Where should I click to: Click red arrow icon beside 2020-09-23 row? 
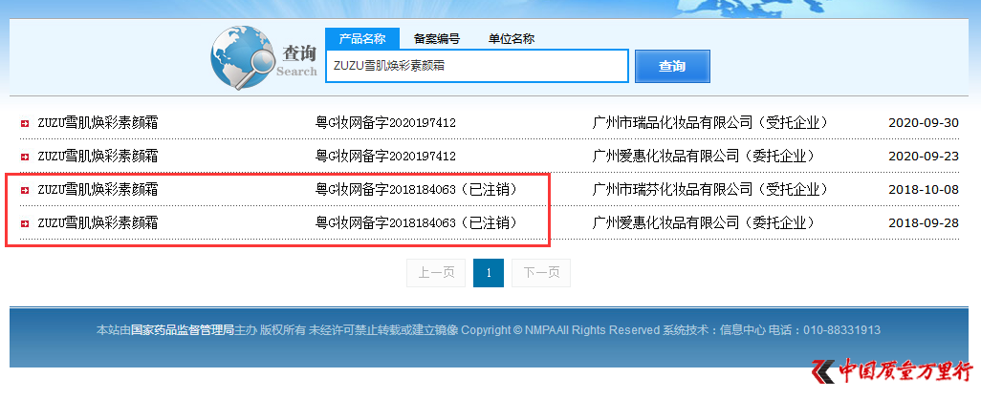pos(25,157)
